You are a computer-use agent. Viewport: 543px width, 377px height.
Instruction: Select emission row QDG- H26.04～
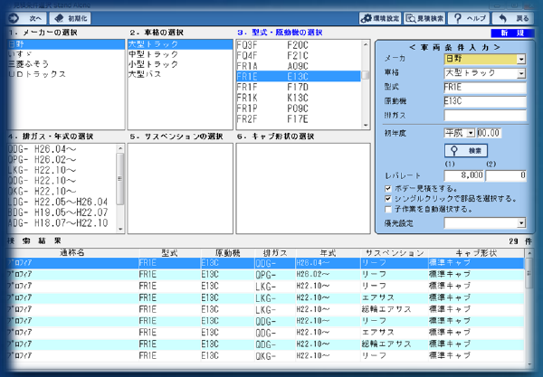pyautogui.click(x=62, y=149)
